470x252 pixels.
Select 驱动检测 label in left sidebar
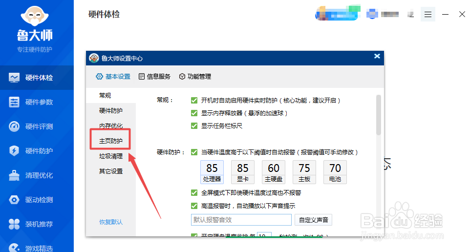point(39,200)
